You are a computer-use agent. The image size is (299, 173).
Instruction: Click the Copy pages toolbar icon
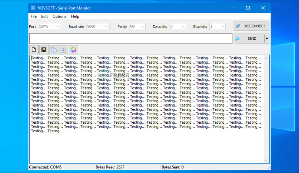click(x=54, y=50)
